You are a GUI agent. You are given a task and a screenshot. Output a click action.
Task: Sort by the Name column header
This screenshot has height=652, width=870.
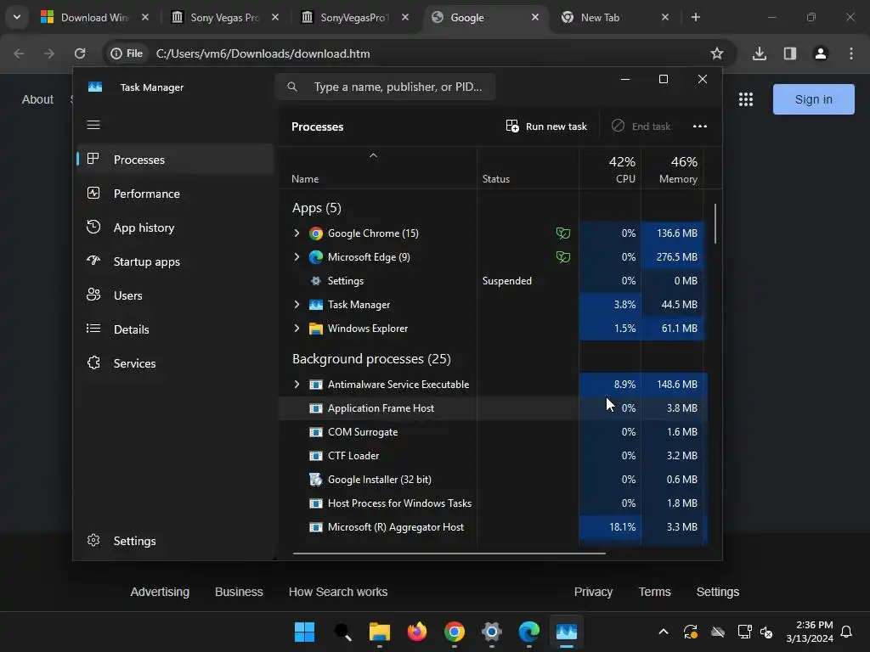click(378, 169)
